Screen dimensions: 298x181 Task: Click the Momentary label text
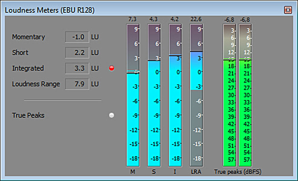(x=28, y=37)
